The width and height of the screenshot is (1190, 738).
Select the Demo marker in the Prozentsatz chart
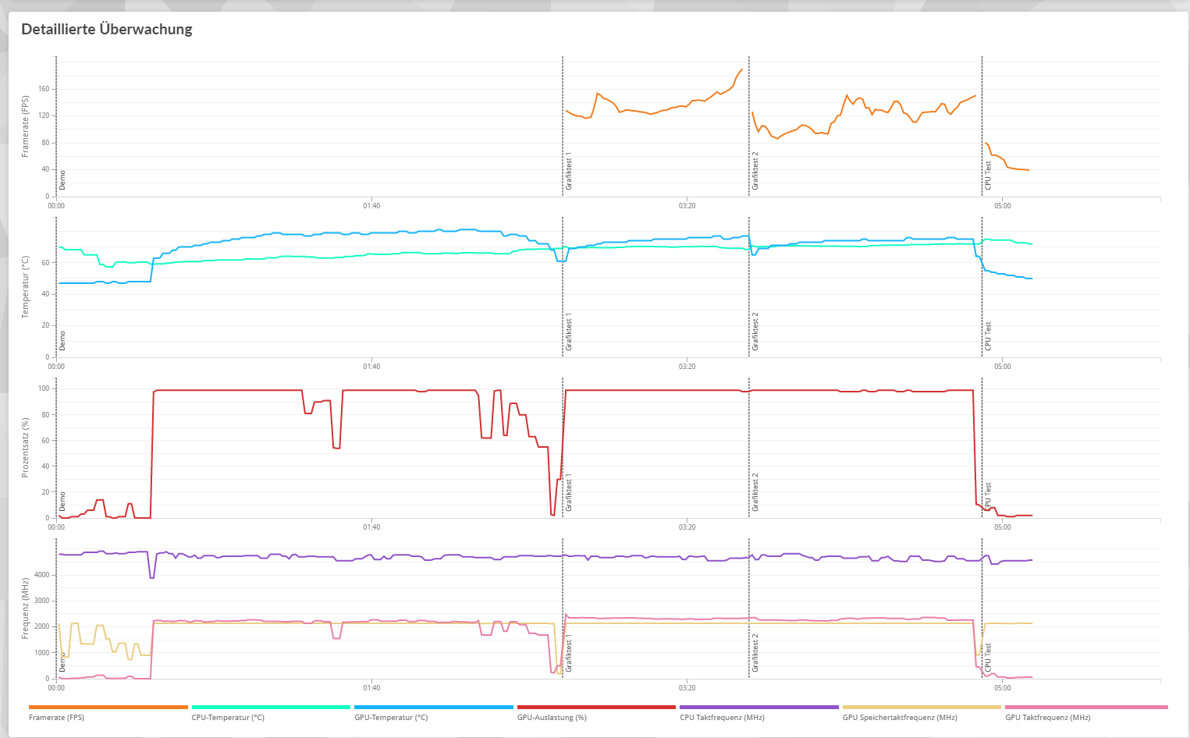coord(62,502)
